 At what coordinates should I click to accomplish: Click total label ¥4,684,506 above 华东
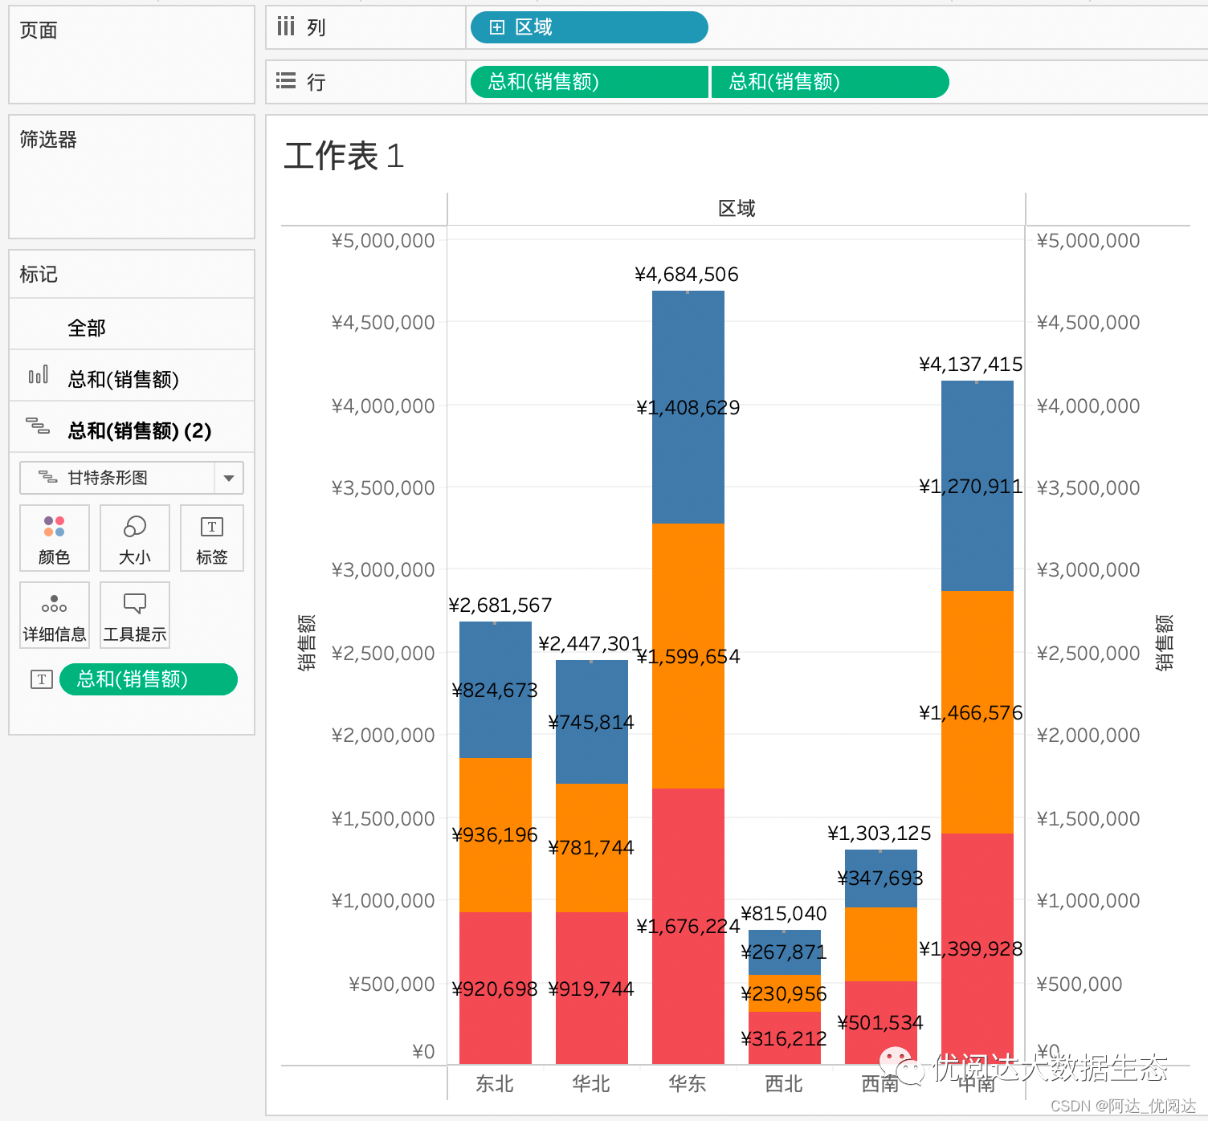687,275
